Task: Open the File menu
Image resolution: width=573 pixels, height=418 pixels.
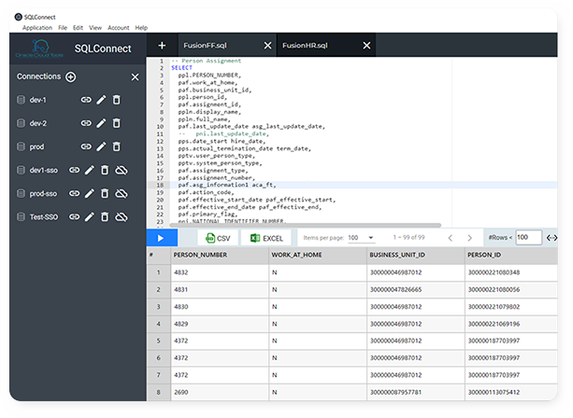Action: point(63,28)
